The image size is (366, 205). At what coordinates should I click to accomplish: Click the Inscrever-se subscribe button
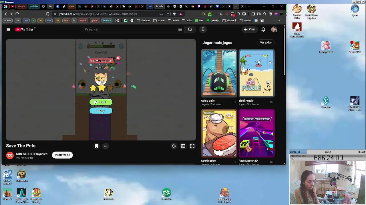pyautogui.click(x=62, y=155)
